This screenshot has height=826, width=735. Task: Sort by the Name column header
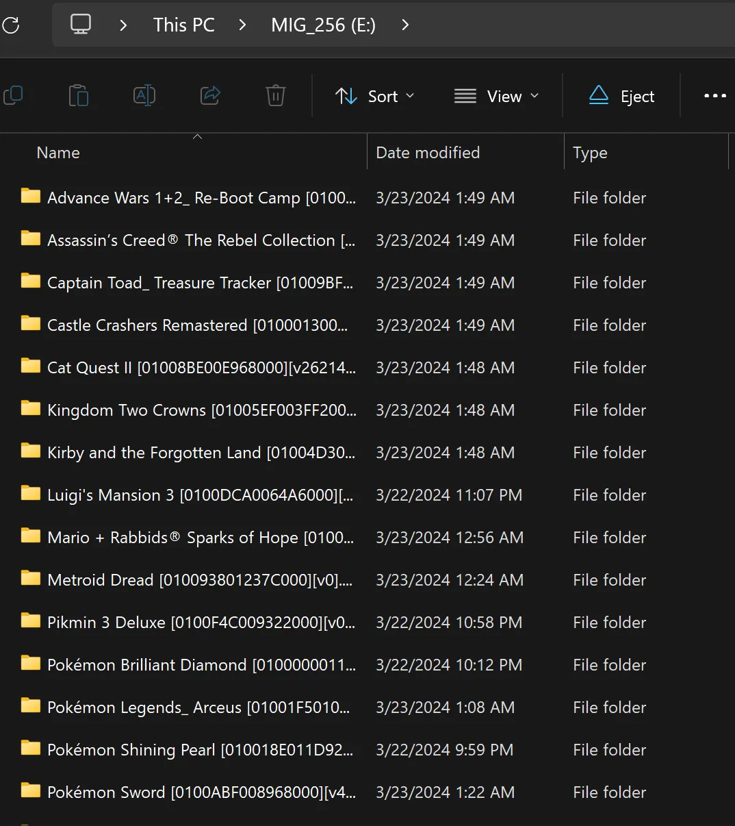[58, 153]
